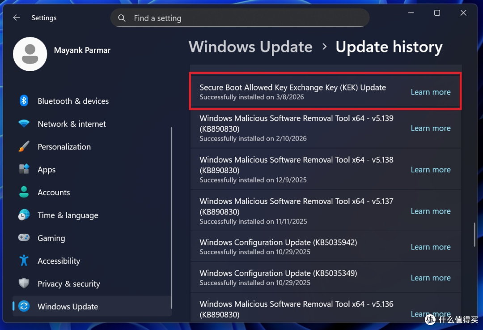Click Mayank Parmar account name
Screen dimensions: 483x330
point(82,50)
